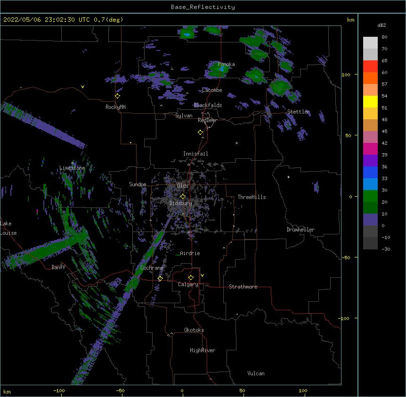This screenshot has width=406, height=397.
Task: Click the Base_Reflectivity title text
Action: pyautogui.click(x=203, y=7)
